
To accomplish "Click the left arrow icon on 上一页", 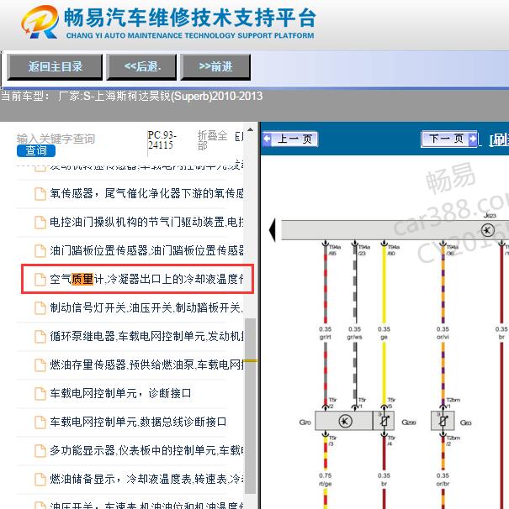I will [x=267, y=139].
